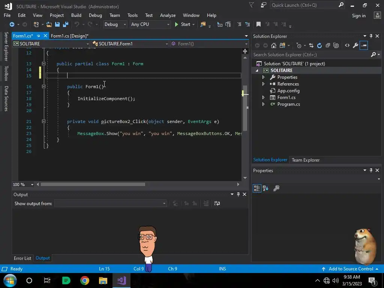
Task: Start debugging with the green Start button
Action: click(183, 24)
